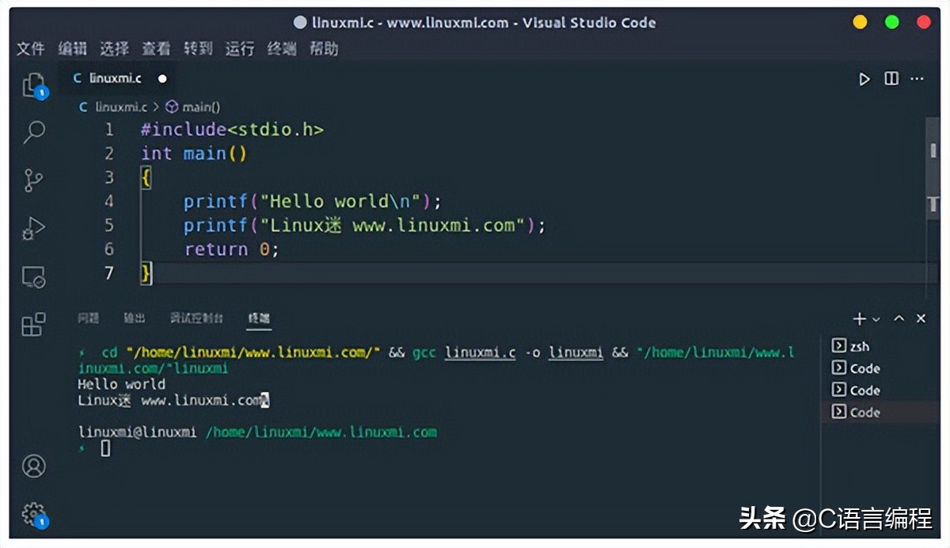
Task: Open the 帮助 menu
Action: coord(324,49)
